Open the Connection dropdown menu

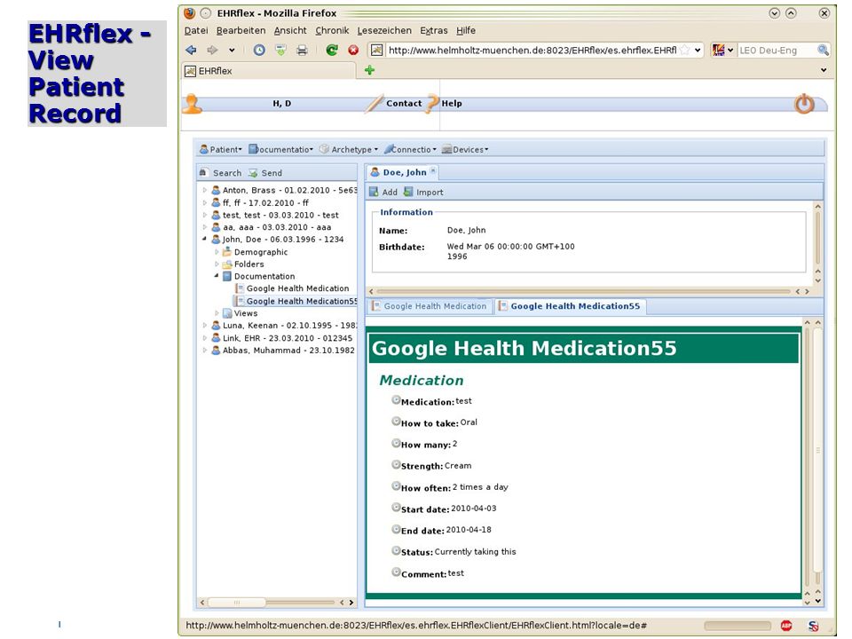(410, 149)
